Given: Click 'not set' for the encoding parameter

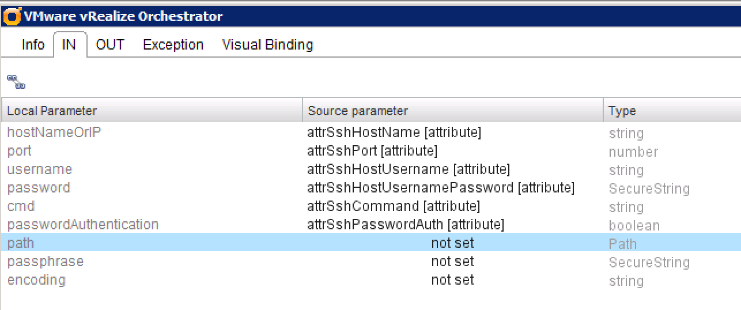Looking at the screenshot, I should tap(452, 280).
